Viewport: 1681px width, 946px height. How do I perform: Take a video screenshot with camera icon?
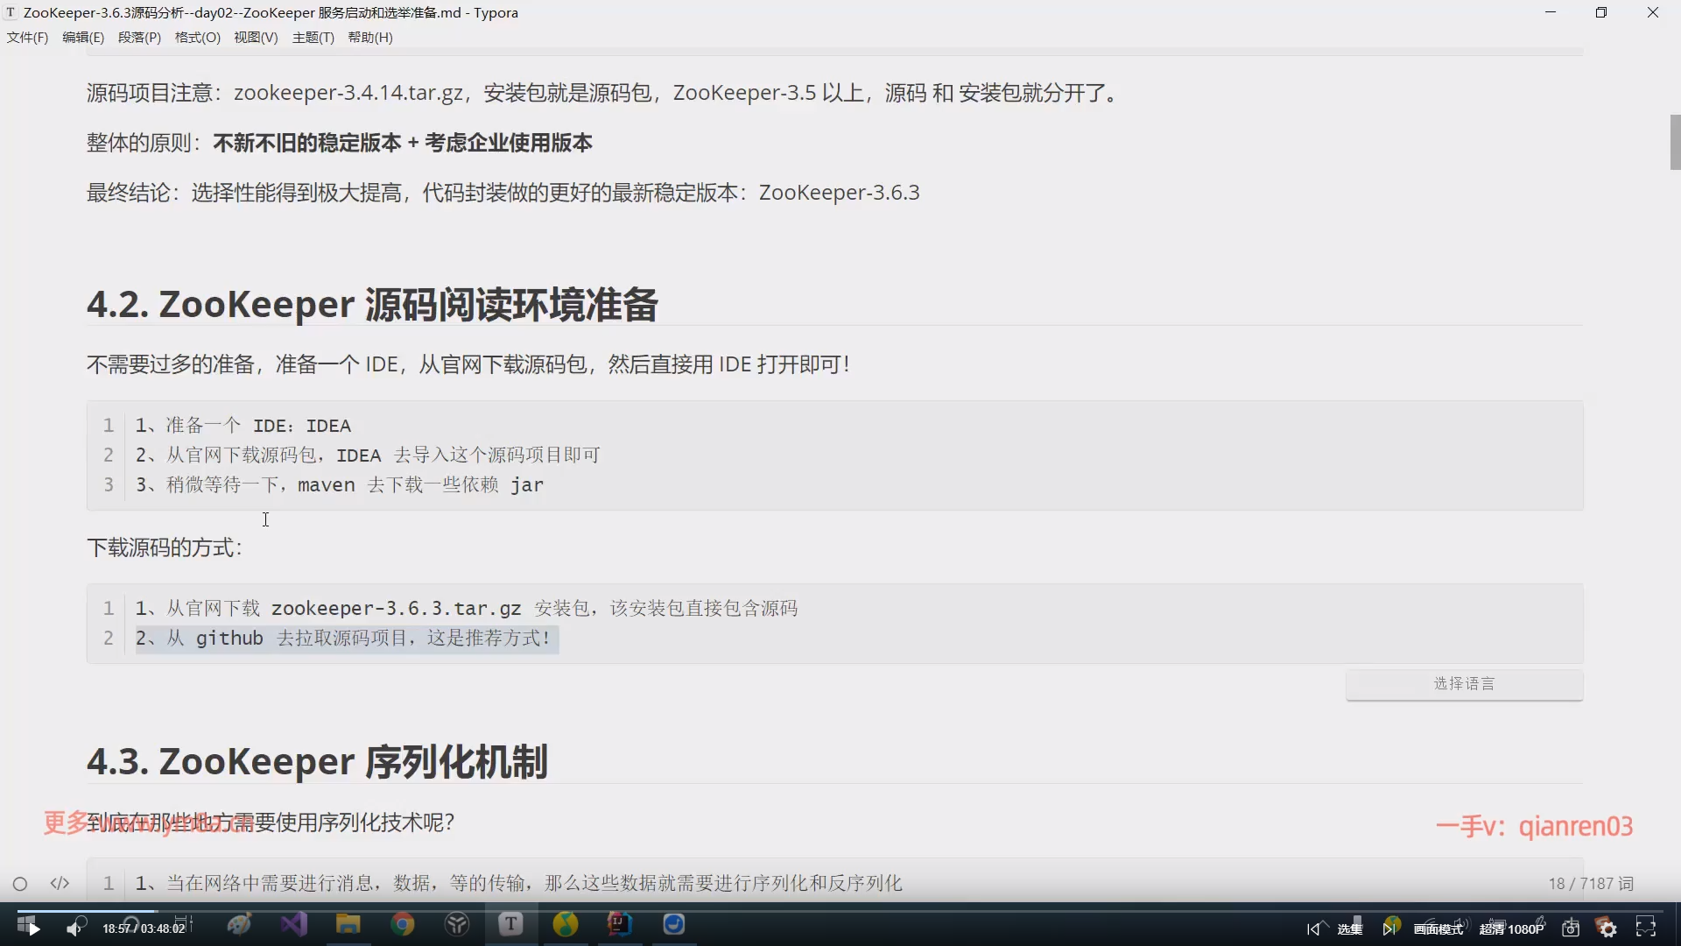click(x=1571, y=928)
